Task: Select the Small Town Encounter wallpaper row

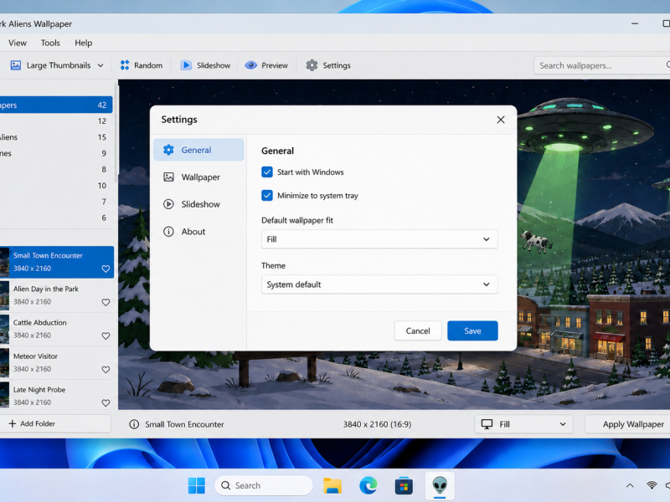Action: point(57,262)
